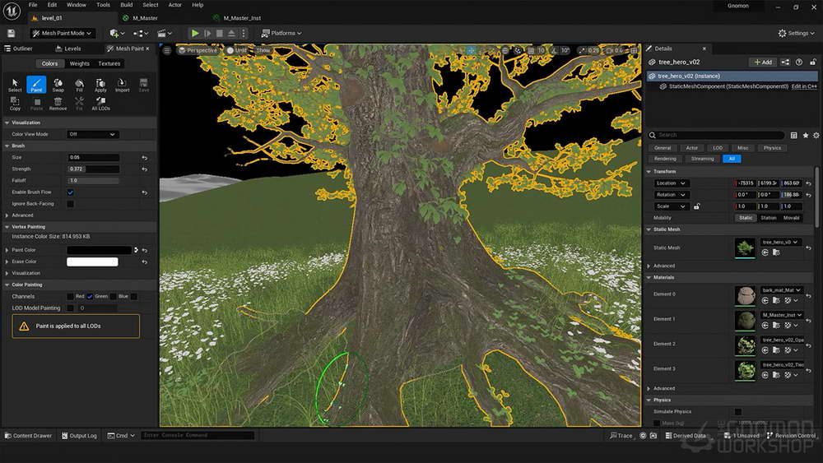Open the Content Drawer
The width and height of the screenshot is (823, 463).
(28, 435)
